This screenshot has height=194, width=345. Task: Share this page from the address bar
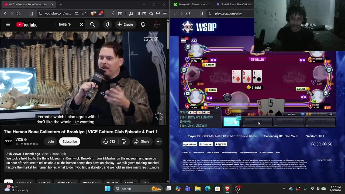click(x=84, y=13)
